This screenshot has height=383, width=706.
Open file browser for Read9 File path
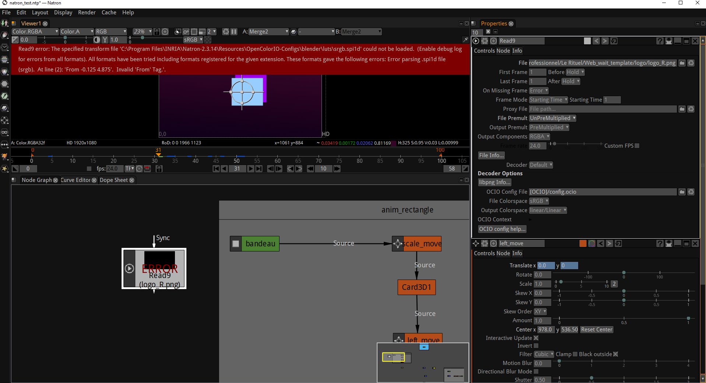tap(682, 63)
